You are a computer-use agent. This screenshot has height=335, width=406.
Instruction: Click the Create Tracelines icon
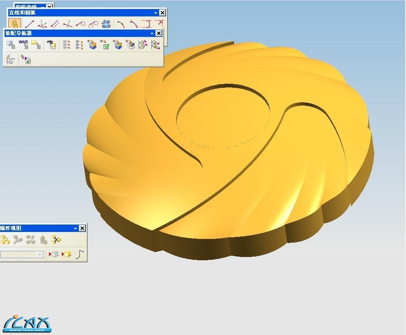click(80, 255)
